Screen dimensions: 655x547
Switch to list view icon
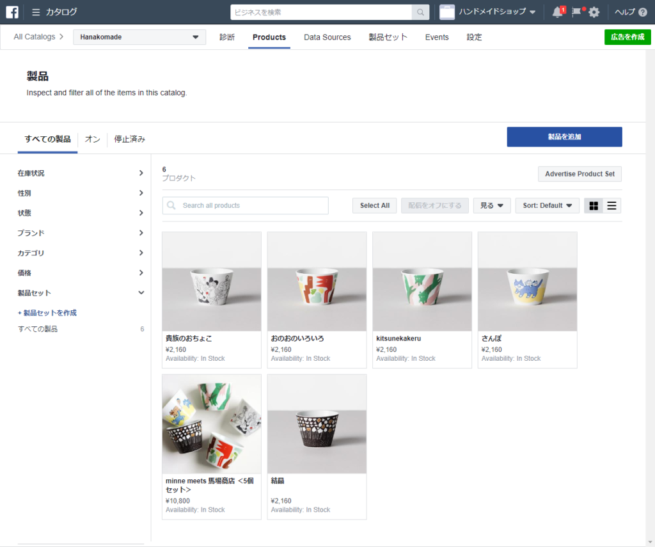tap(612, 205)
